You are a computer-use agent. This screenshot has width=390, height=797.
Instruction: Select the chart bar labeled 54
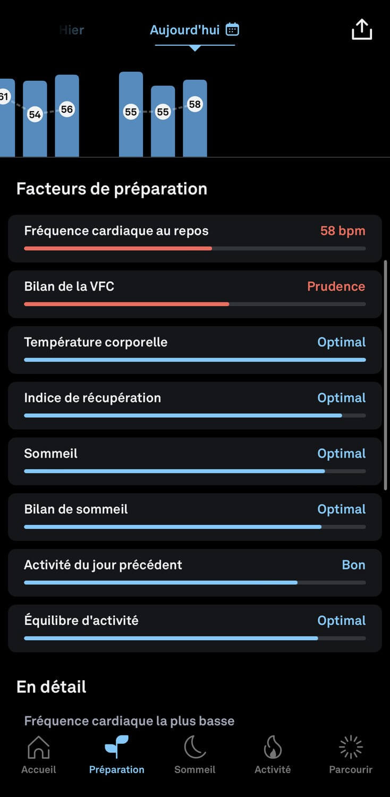tap(35, 118)
